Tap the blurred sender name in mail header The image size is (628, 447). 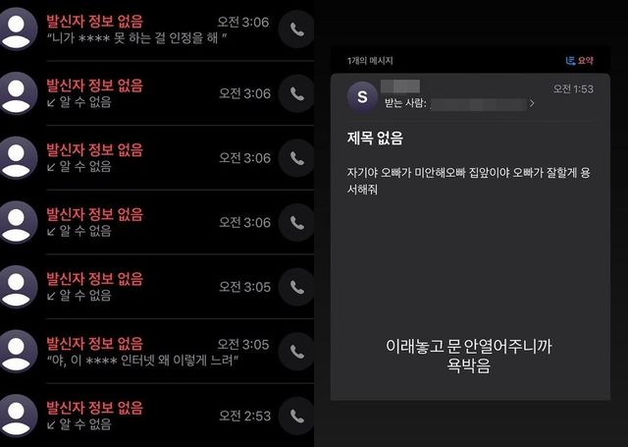pos(400,85)
